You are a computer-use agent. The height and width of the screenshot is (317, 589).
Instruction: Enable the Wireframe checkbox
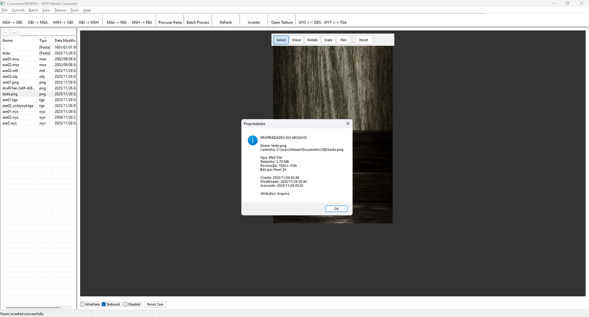[82, 304]
